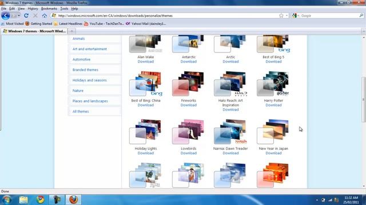The width and height of the screenshot is (366, 205).
Task: Download the Fireworks theme
Action: click(189, 105)
